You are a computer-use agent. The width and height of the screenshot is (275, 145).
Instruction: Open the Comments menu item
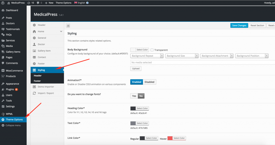12,63
